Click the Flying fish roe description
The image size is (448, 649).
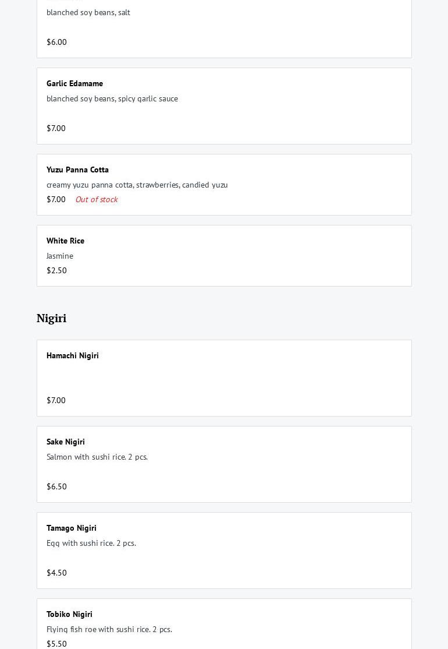click(109, 629)
